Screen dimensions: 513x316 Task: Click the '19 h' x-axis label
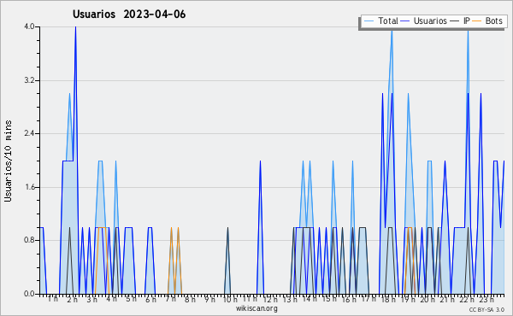[x=408, y=300]
